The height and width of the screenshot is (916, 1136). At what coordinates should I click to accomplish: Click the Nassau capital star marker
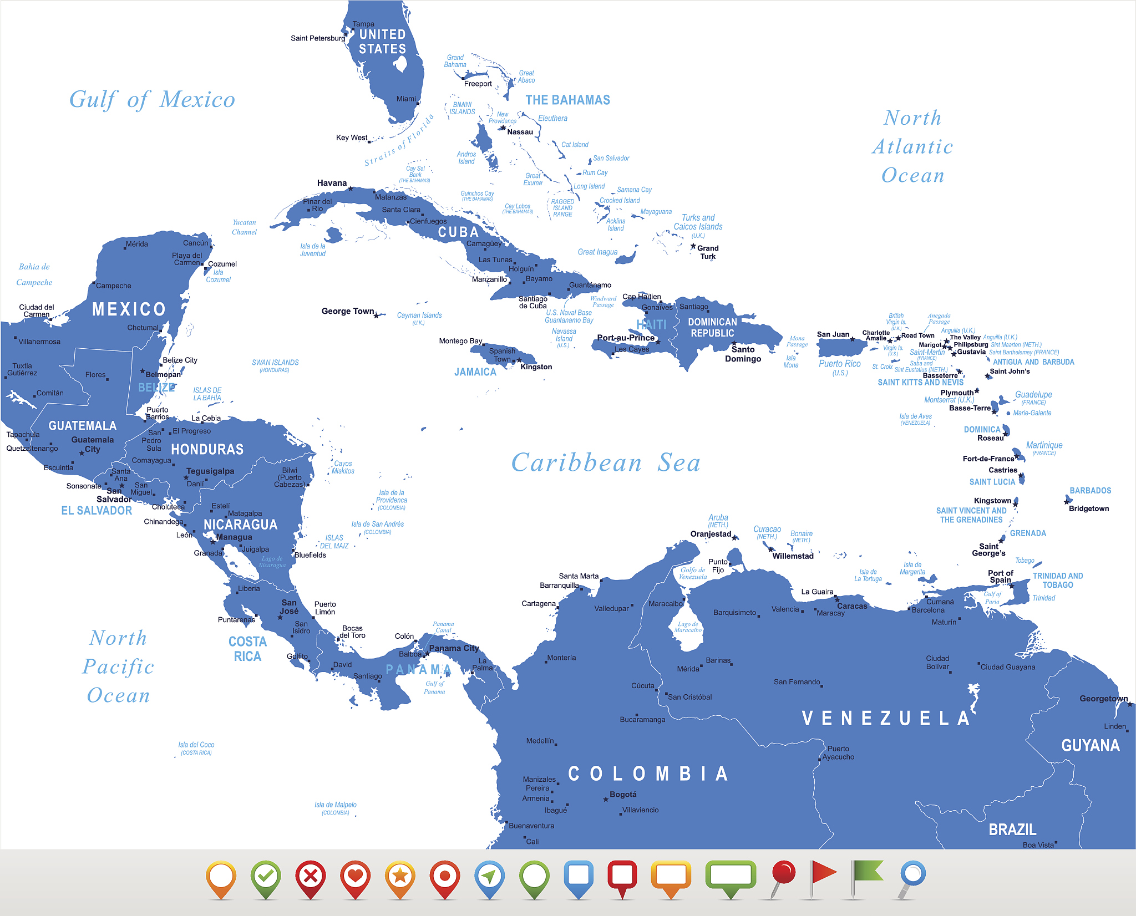coord(503,128)
